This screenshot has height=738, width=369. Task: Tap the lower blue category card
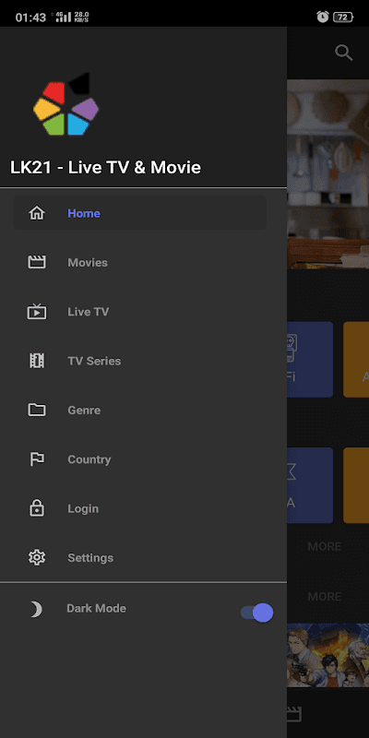[x=310, y=485]
